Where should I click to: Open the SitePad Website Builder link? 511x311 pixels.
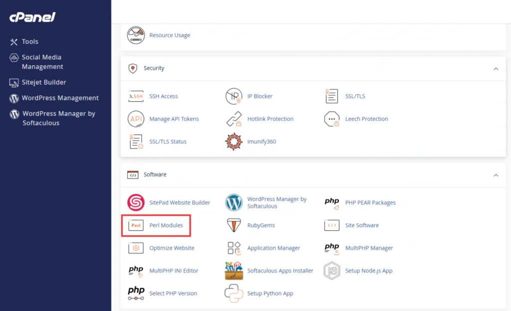click(x=180, y=202)
